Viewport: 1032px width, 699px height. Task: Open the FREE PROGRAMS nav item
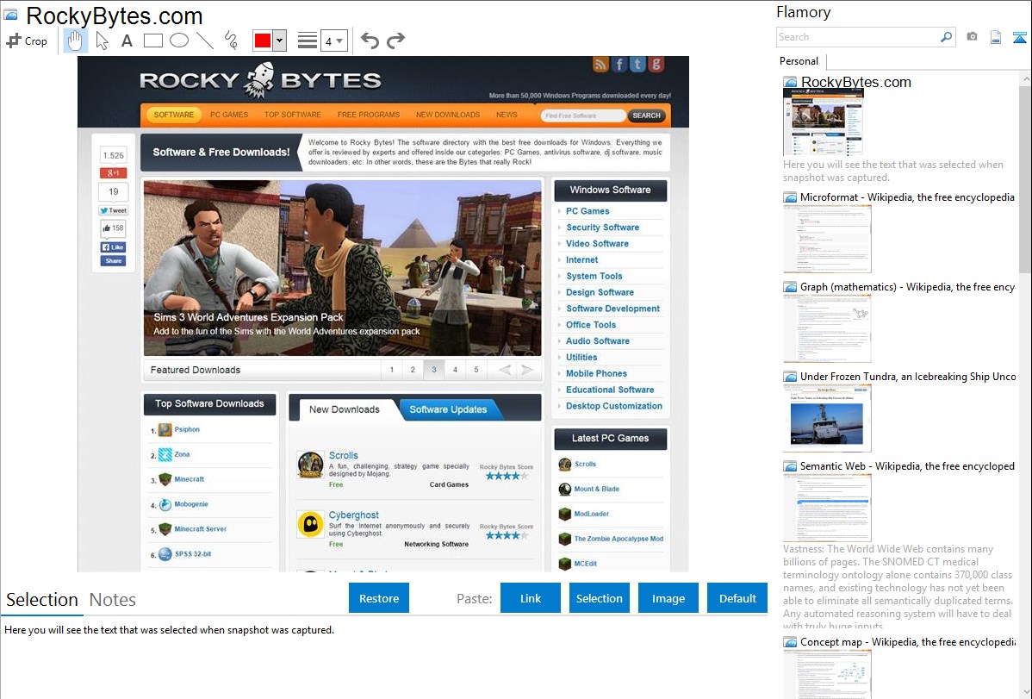(369, 115)
